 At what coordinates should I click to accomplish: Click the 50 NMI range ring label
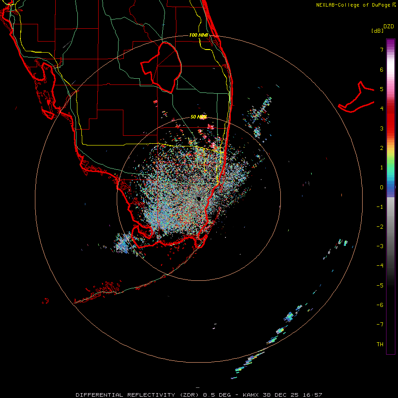click(x=199, y=117)
